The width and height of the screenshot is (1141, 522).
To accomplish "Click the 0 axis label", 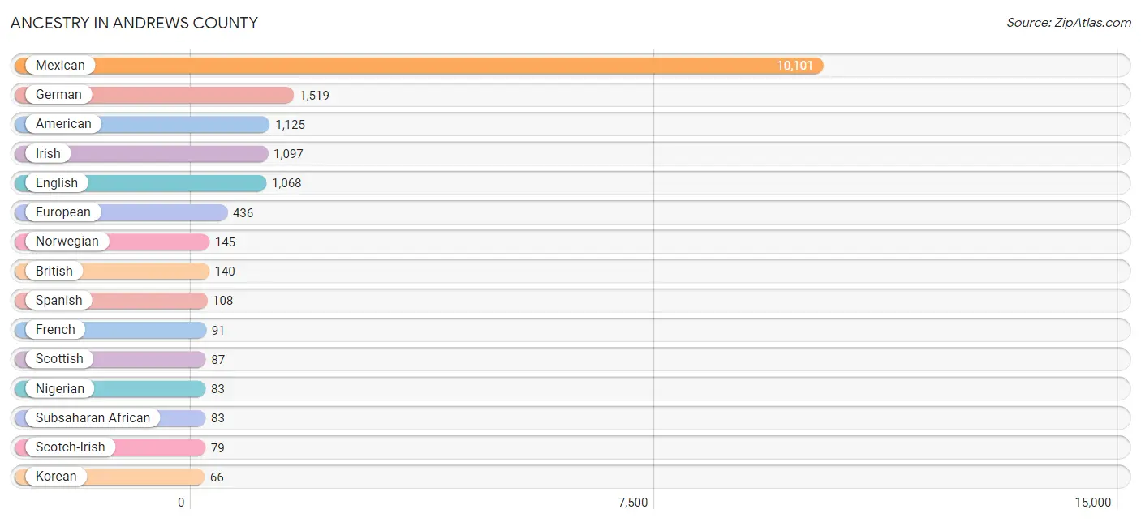I will [x=182, y=503].
